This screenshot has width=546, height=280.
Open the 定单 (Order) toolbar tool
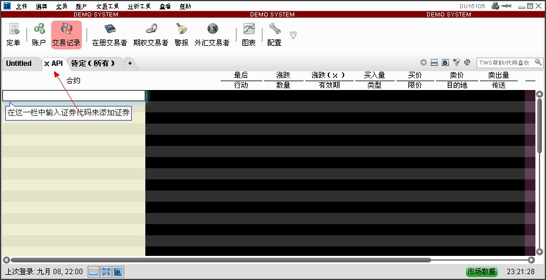click(x=13, y=35)
